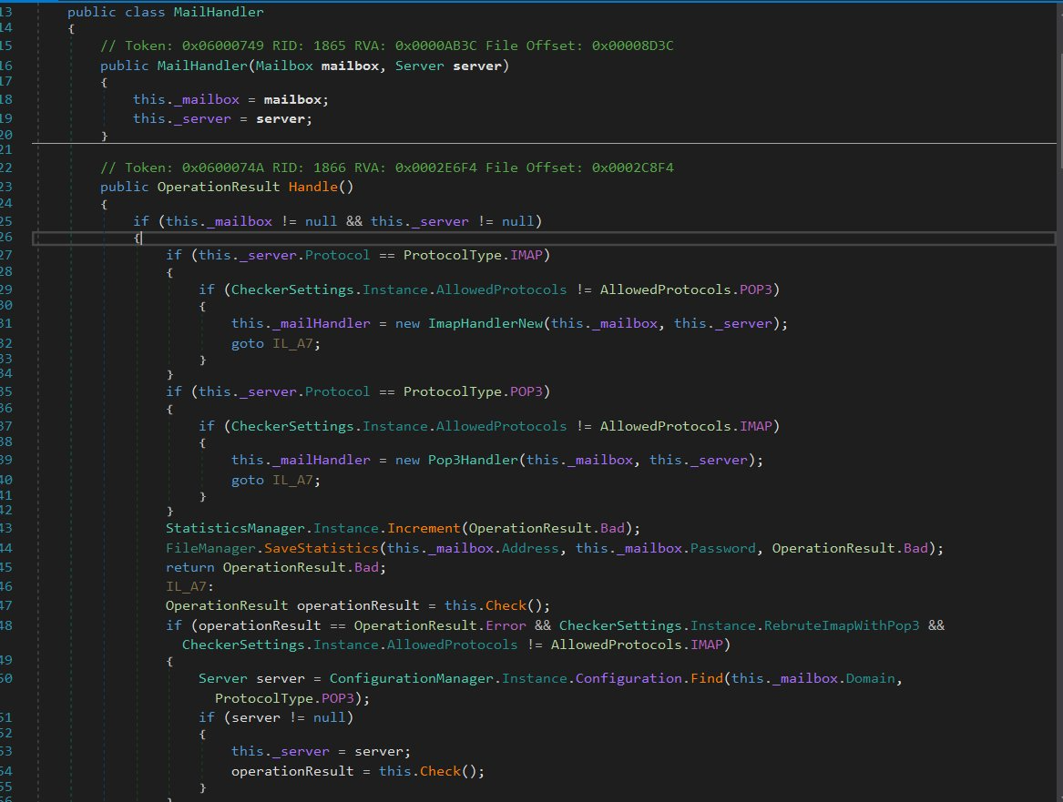This screenshot has width=1063, height=802.
Task: Click the OperationResult return type of Handle
Action: (219, 187)
